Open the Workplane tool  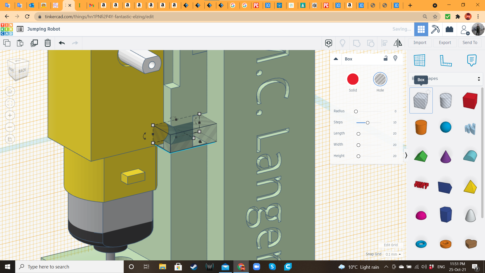[x=420, y=60]
